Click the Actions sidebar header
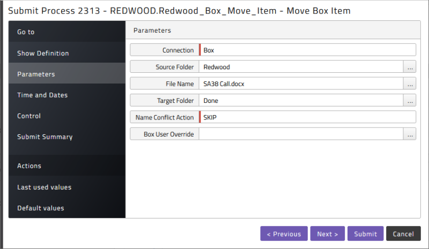This screenshot has height=249, width=429. (x=67, y=165)
